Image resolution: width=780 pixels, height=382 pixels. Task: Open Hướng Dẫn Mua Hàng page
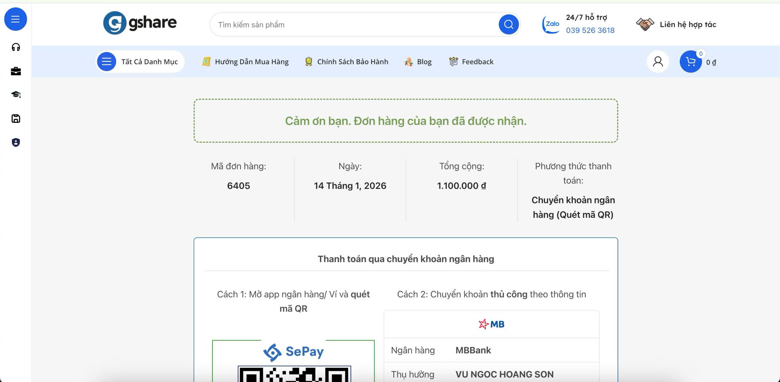coord(245,62)
